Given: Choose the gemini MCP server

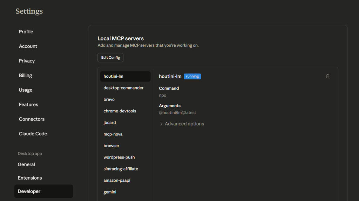Looking at the screenshot, I should click(110, 192).
